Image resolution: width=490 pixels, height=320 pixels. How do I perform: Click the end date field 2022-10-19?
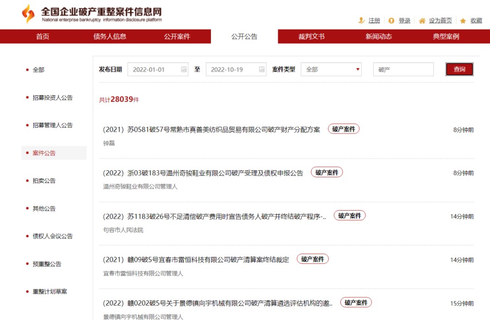236,69
